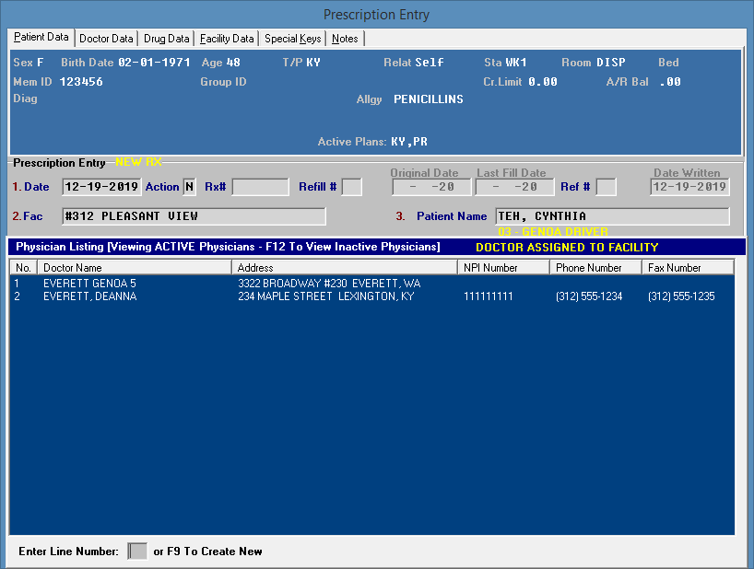
Task: Click the NPI Number column header
Action: (x=504, y=268)
